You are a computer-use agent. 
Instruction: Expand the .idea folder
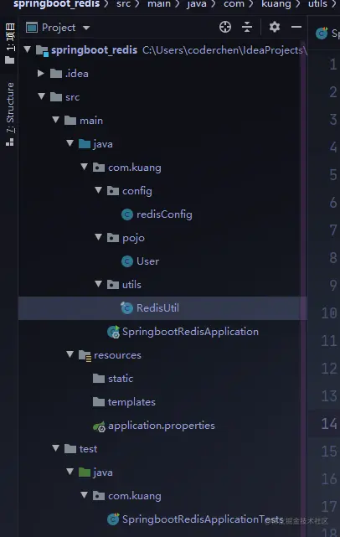pyautogui.click(x=41, y=73)
